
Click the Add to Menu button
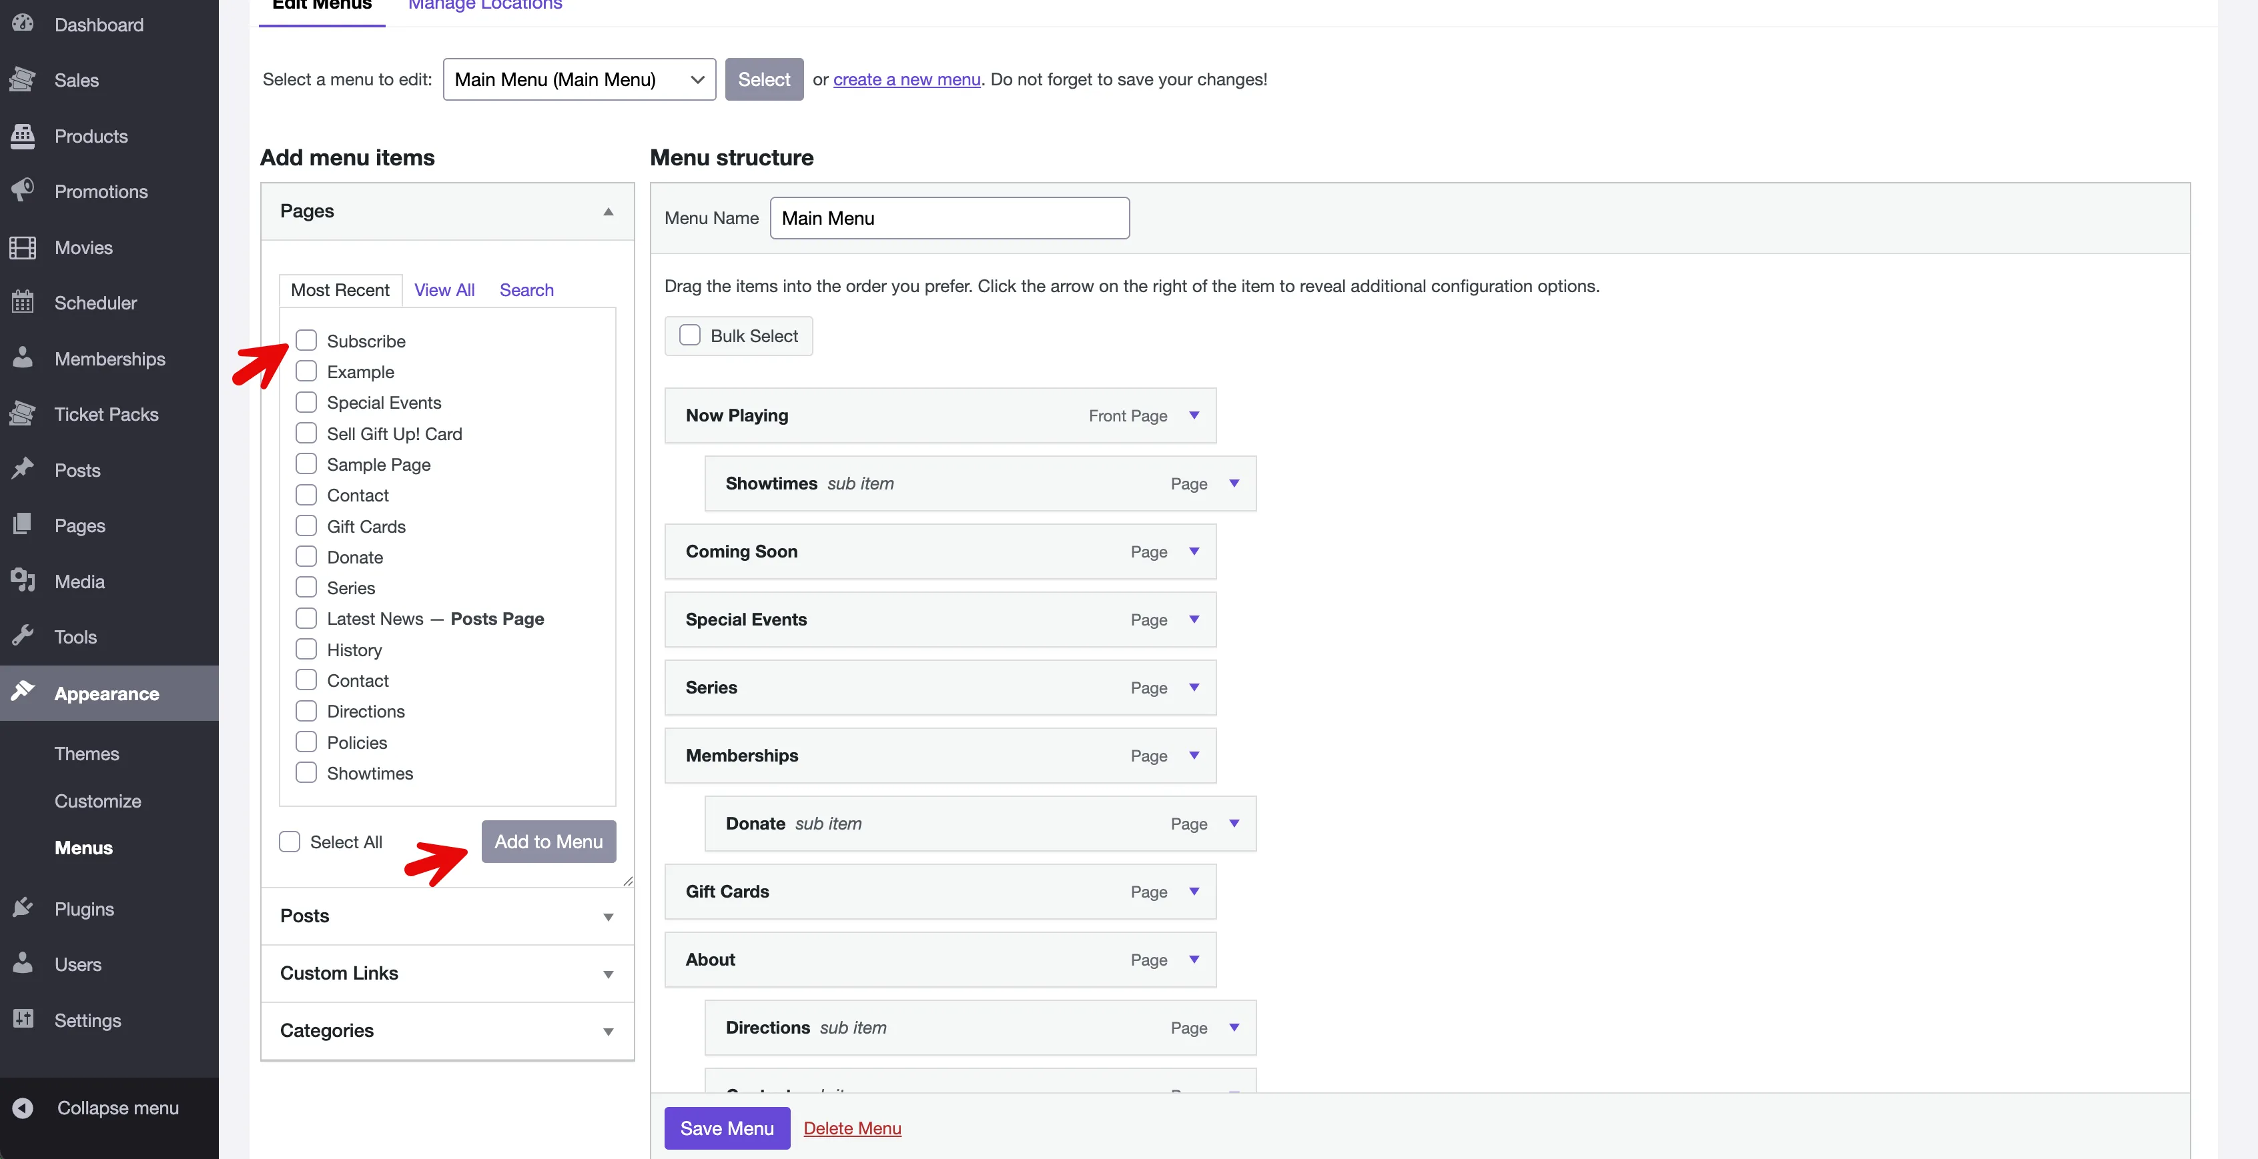(x=548, y=841)
